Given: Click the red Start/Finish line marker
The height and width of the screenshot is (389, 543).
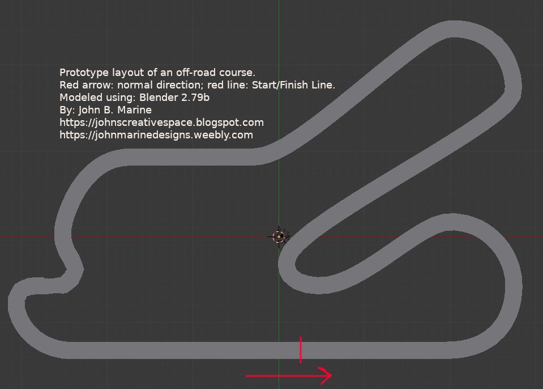Looking at the screenshot, I should [300, 350].
